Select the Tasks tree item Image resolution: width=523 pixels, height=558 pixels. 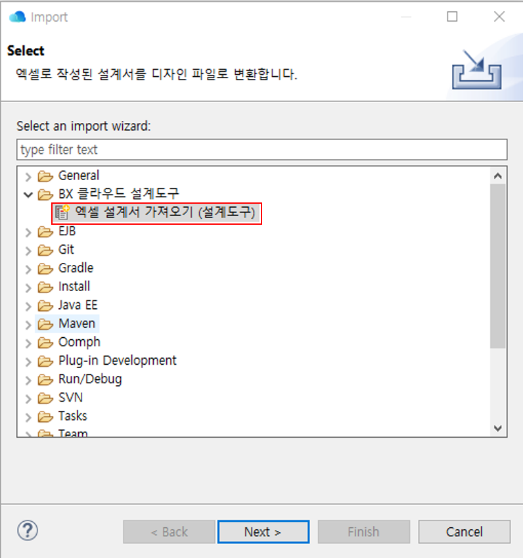coord(72,416)
